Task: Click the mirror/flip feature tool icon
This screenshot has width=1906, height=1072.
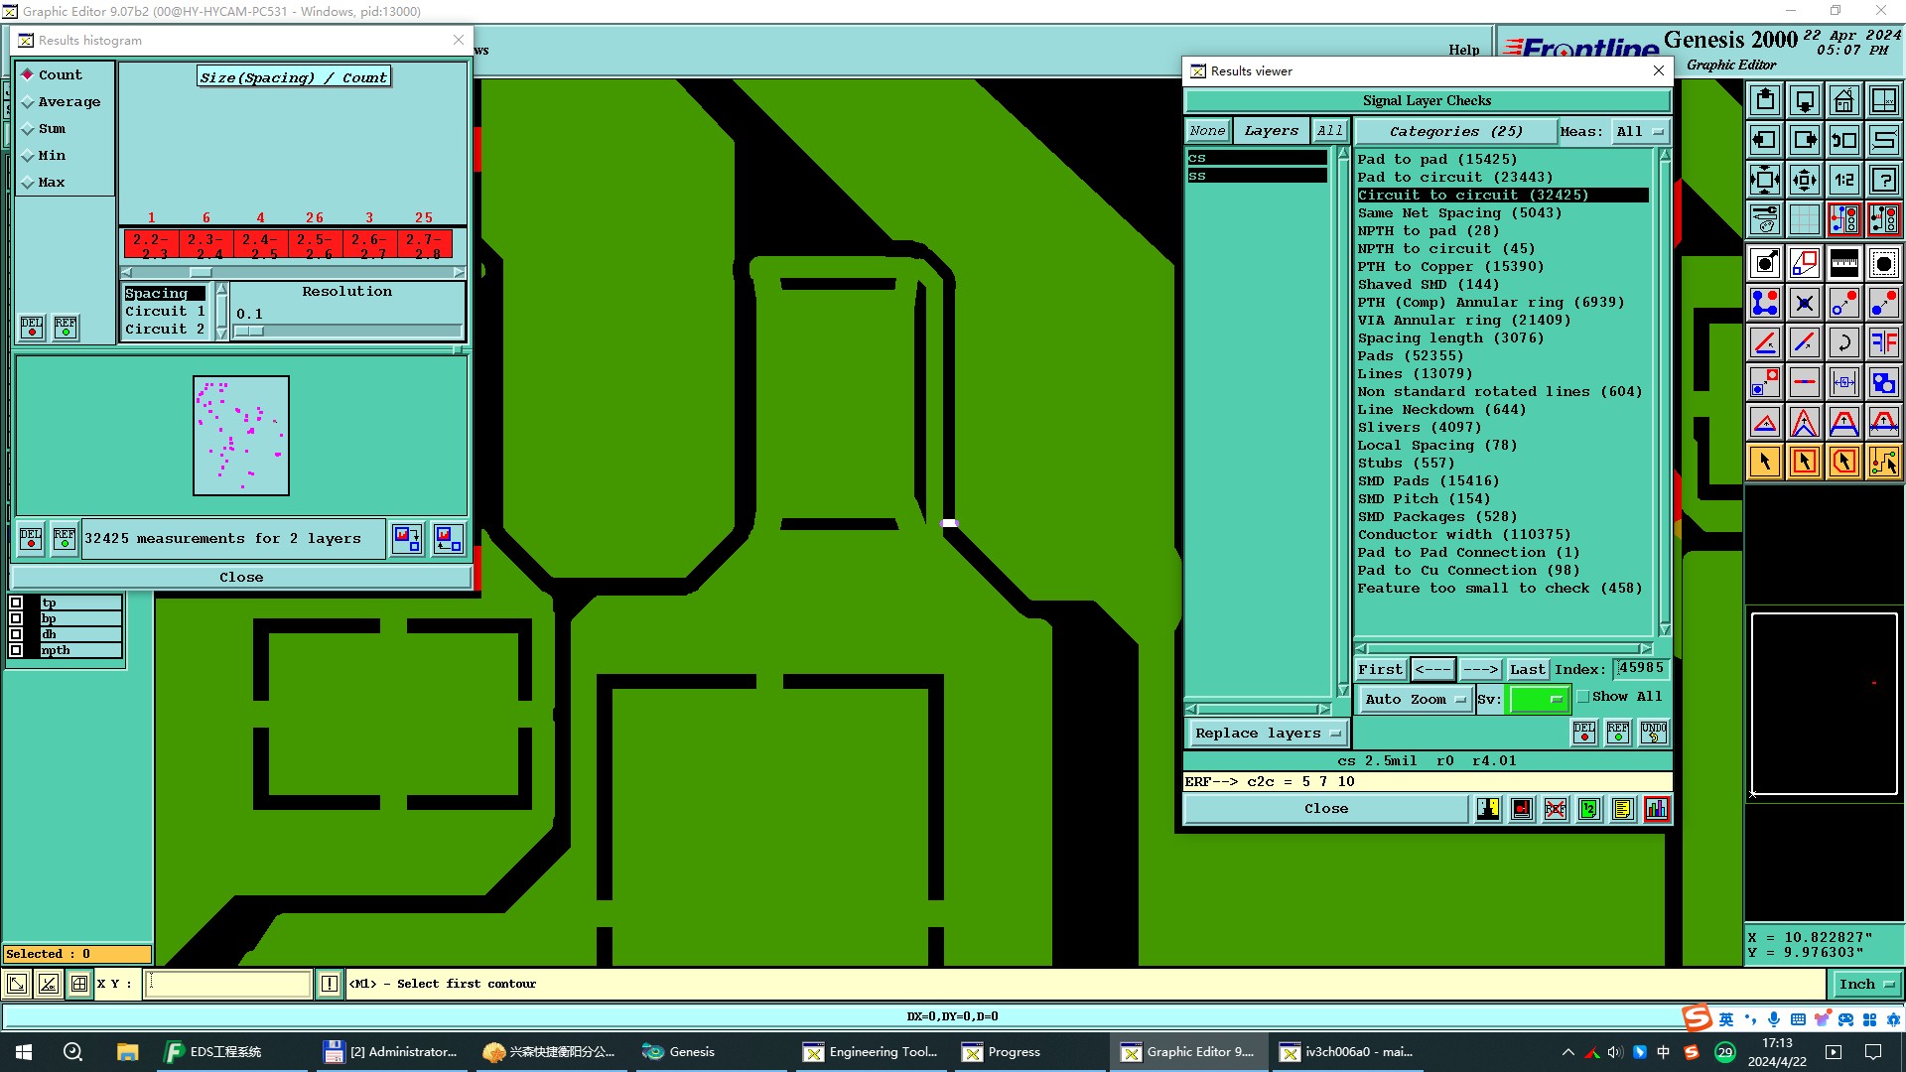Action: click(1883, 342)
